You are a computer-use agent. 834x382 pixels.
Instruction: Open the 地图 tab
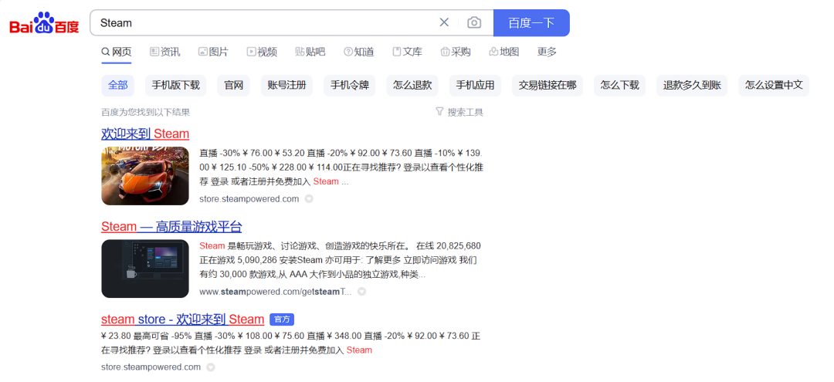pos(503,52)
